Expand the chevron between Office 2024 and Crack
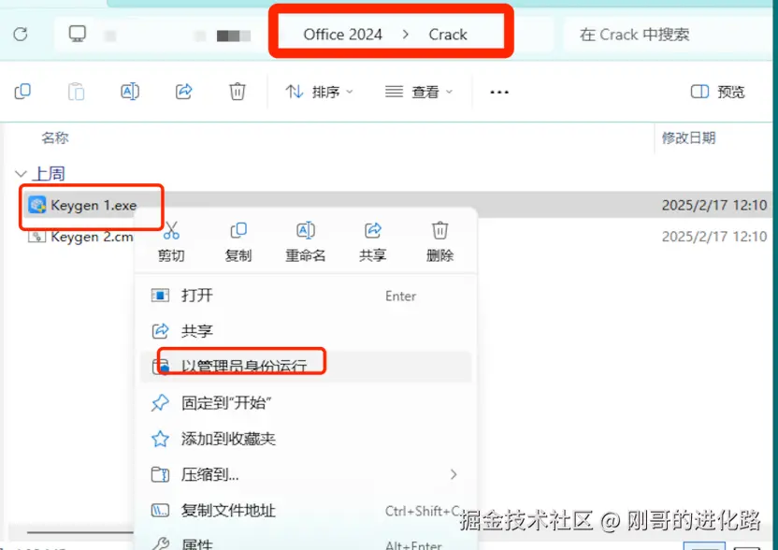This screenshot has width=778, height=550. point(406,35)
